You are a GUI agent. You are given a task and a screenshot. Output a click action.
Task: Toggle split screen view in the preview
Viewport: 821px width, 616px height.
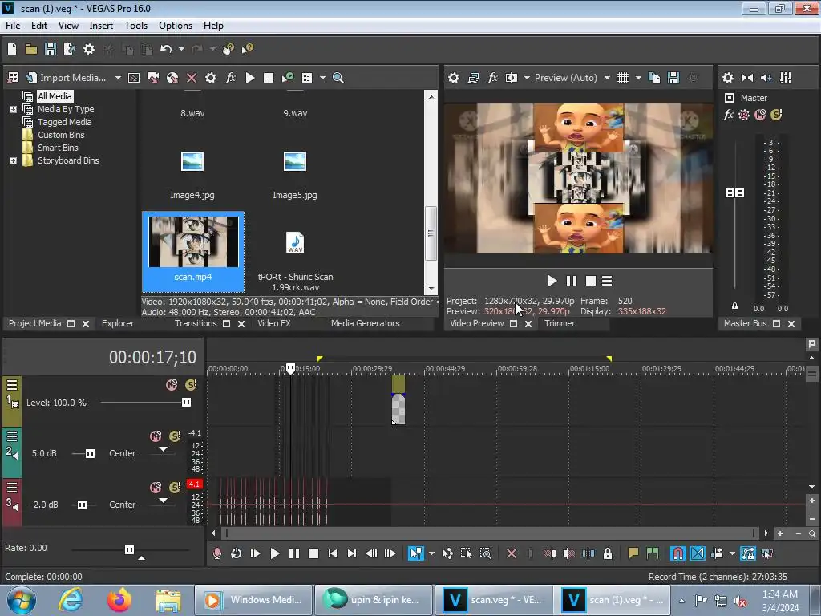(x=512, y=78)
